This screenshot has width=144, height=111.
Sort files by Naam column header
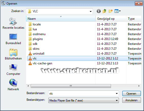point(61,19)
